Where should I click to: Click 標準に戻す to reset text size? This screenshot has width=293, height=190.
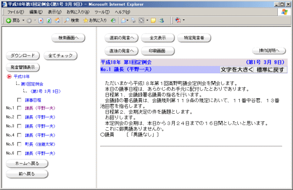pyautogui.click(x=270, y=69)
